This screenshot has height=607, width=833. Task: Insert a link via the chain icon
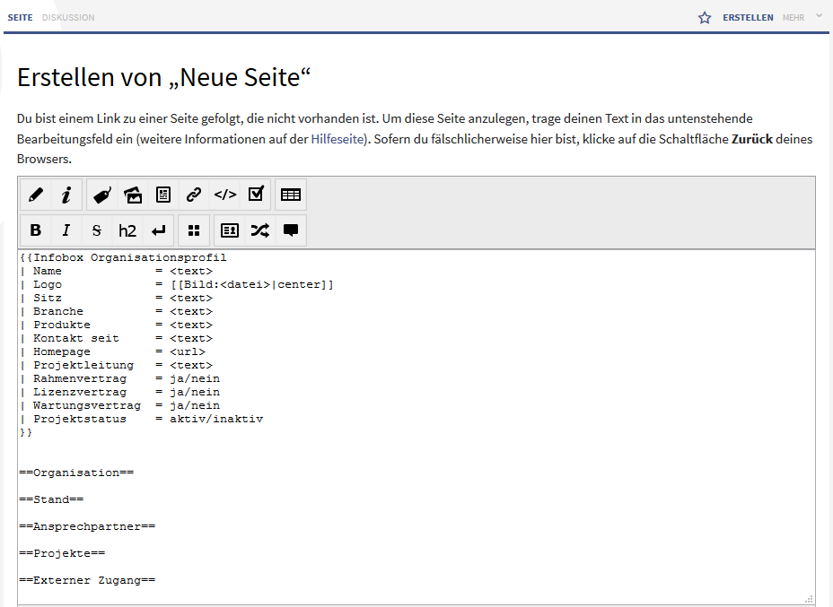coord(194,195)
